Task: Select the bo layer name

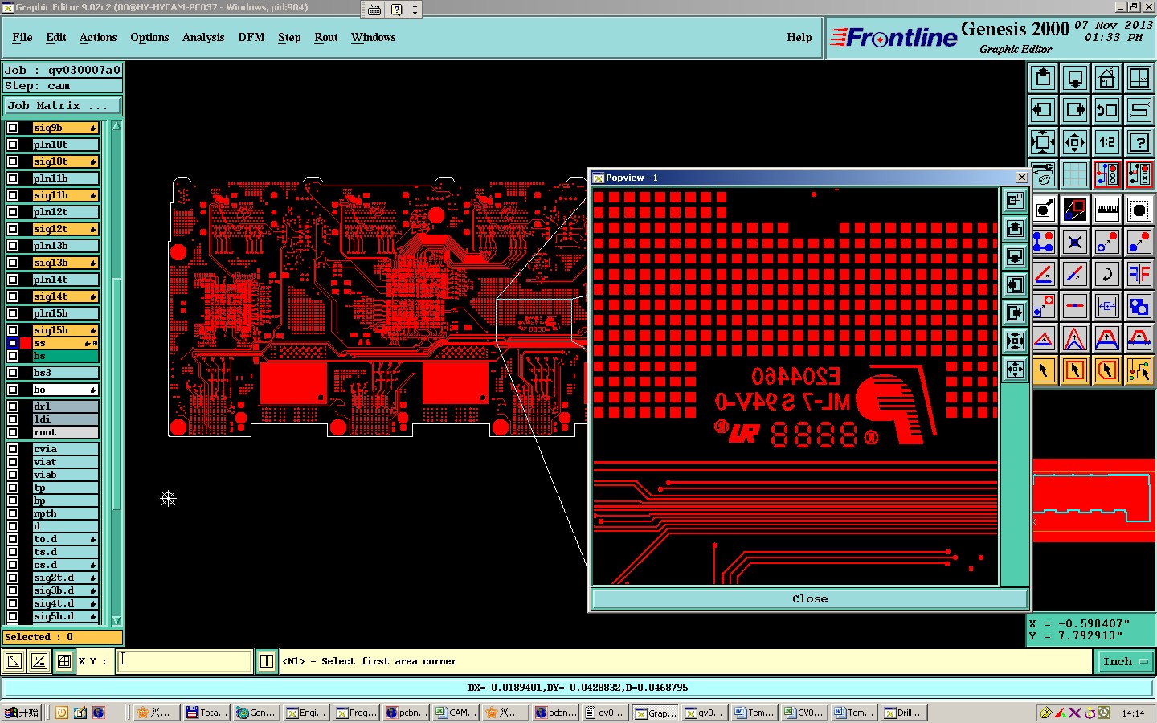Action: click(x=65, y=390)
